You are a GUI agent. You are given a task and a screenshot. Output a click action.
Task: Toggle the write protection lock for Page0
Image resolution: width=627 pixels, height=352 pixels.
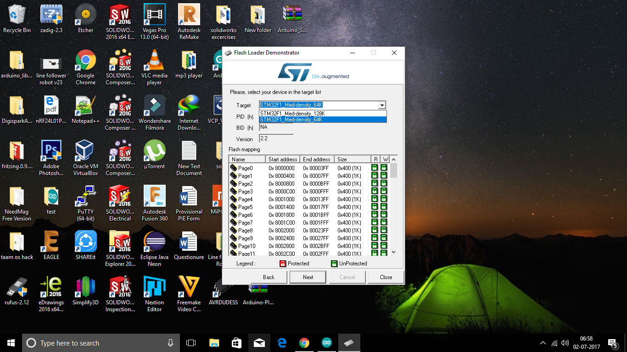click(384, 168)
